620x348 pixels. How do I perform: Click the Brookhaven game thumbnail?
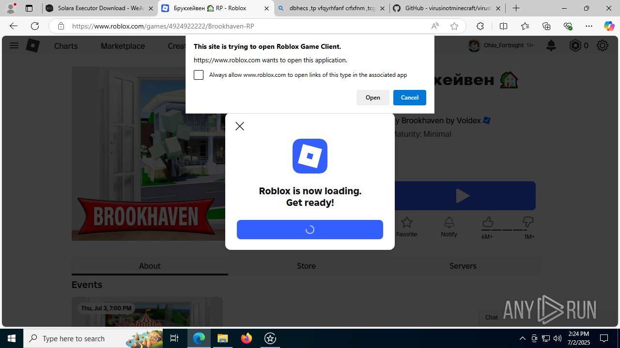(x=148, y=154)
